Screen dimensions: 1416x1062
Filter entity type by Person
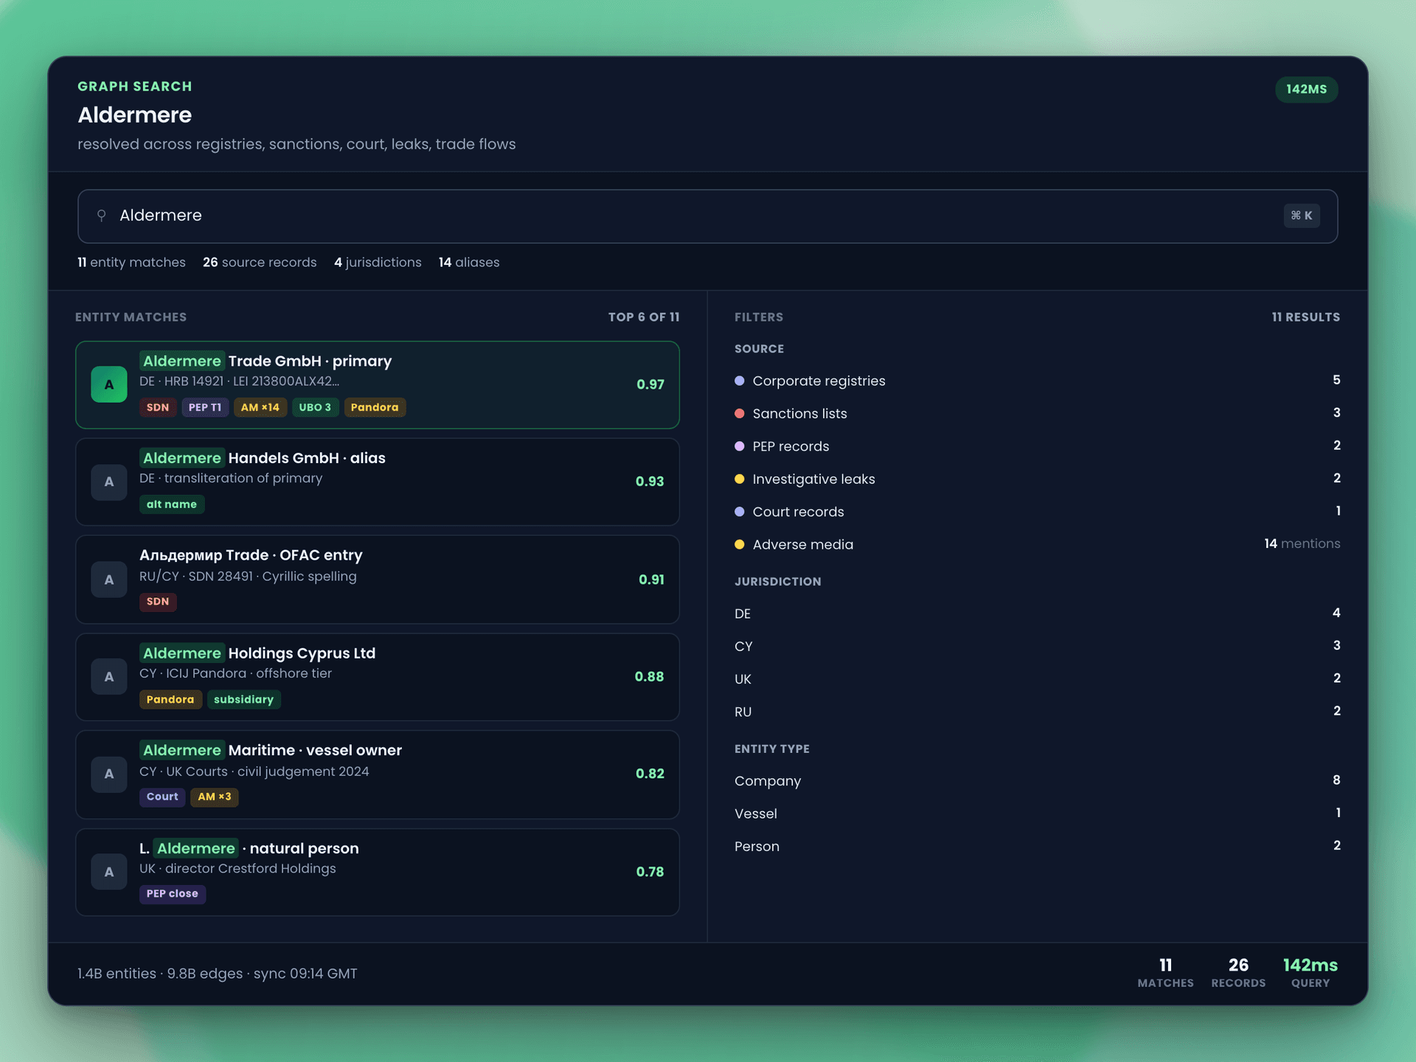[1037, 846]
